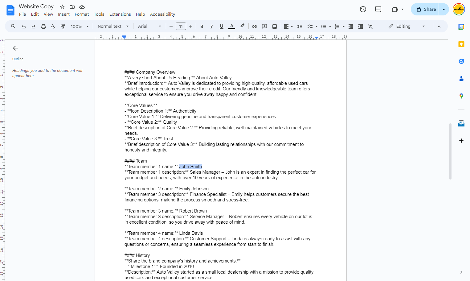Screen dimensions: 470x281
Task: Insert an image
Action: coord(275,27)
